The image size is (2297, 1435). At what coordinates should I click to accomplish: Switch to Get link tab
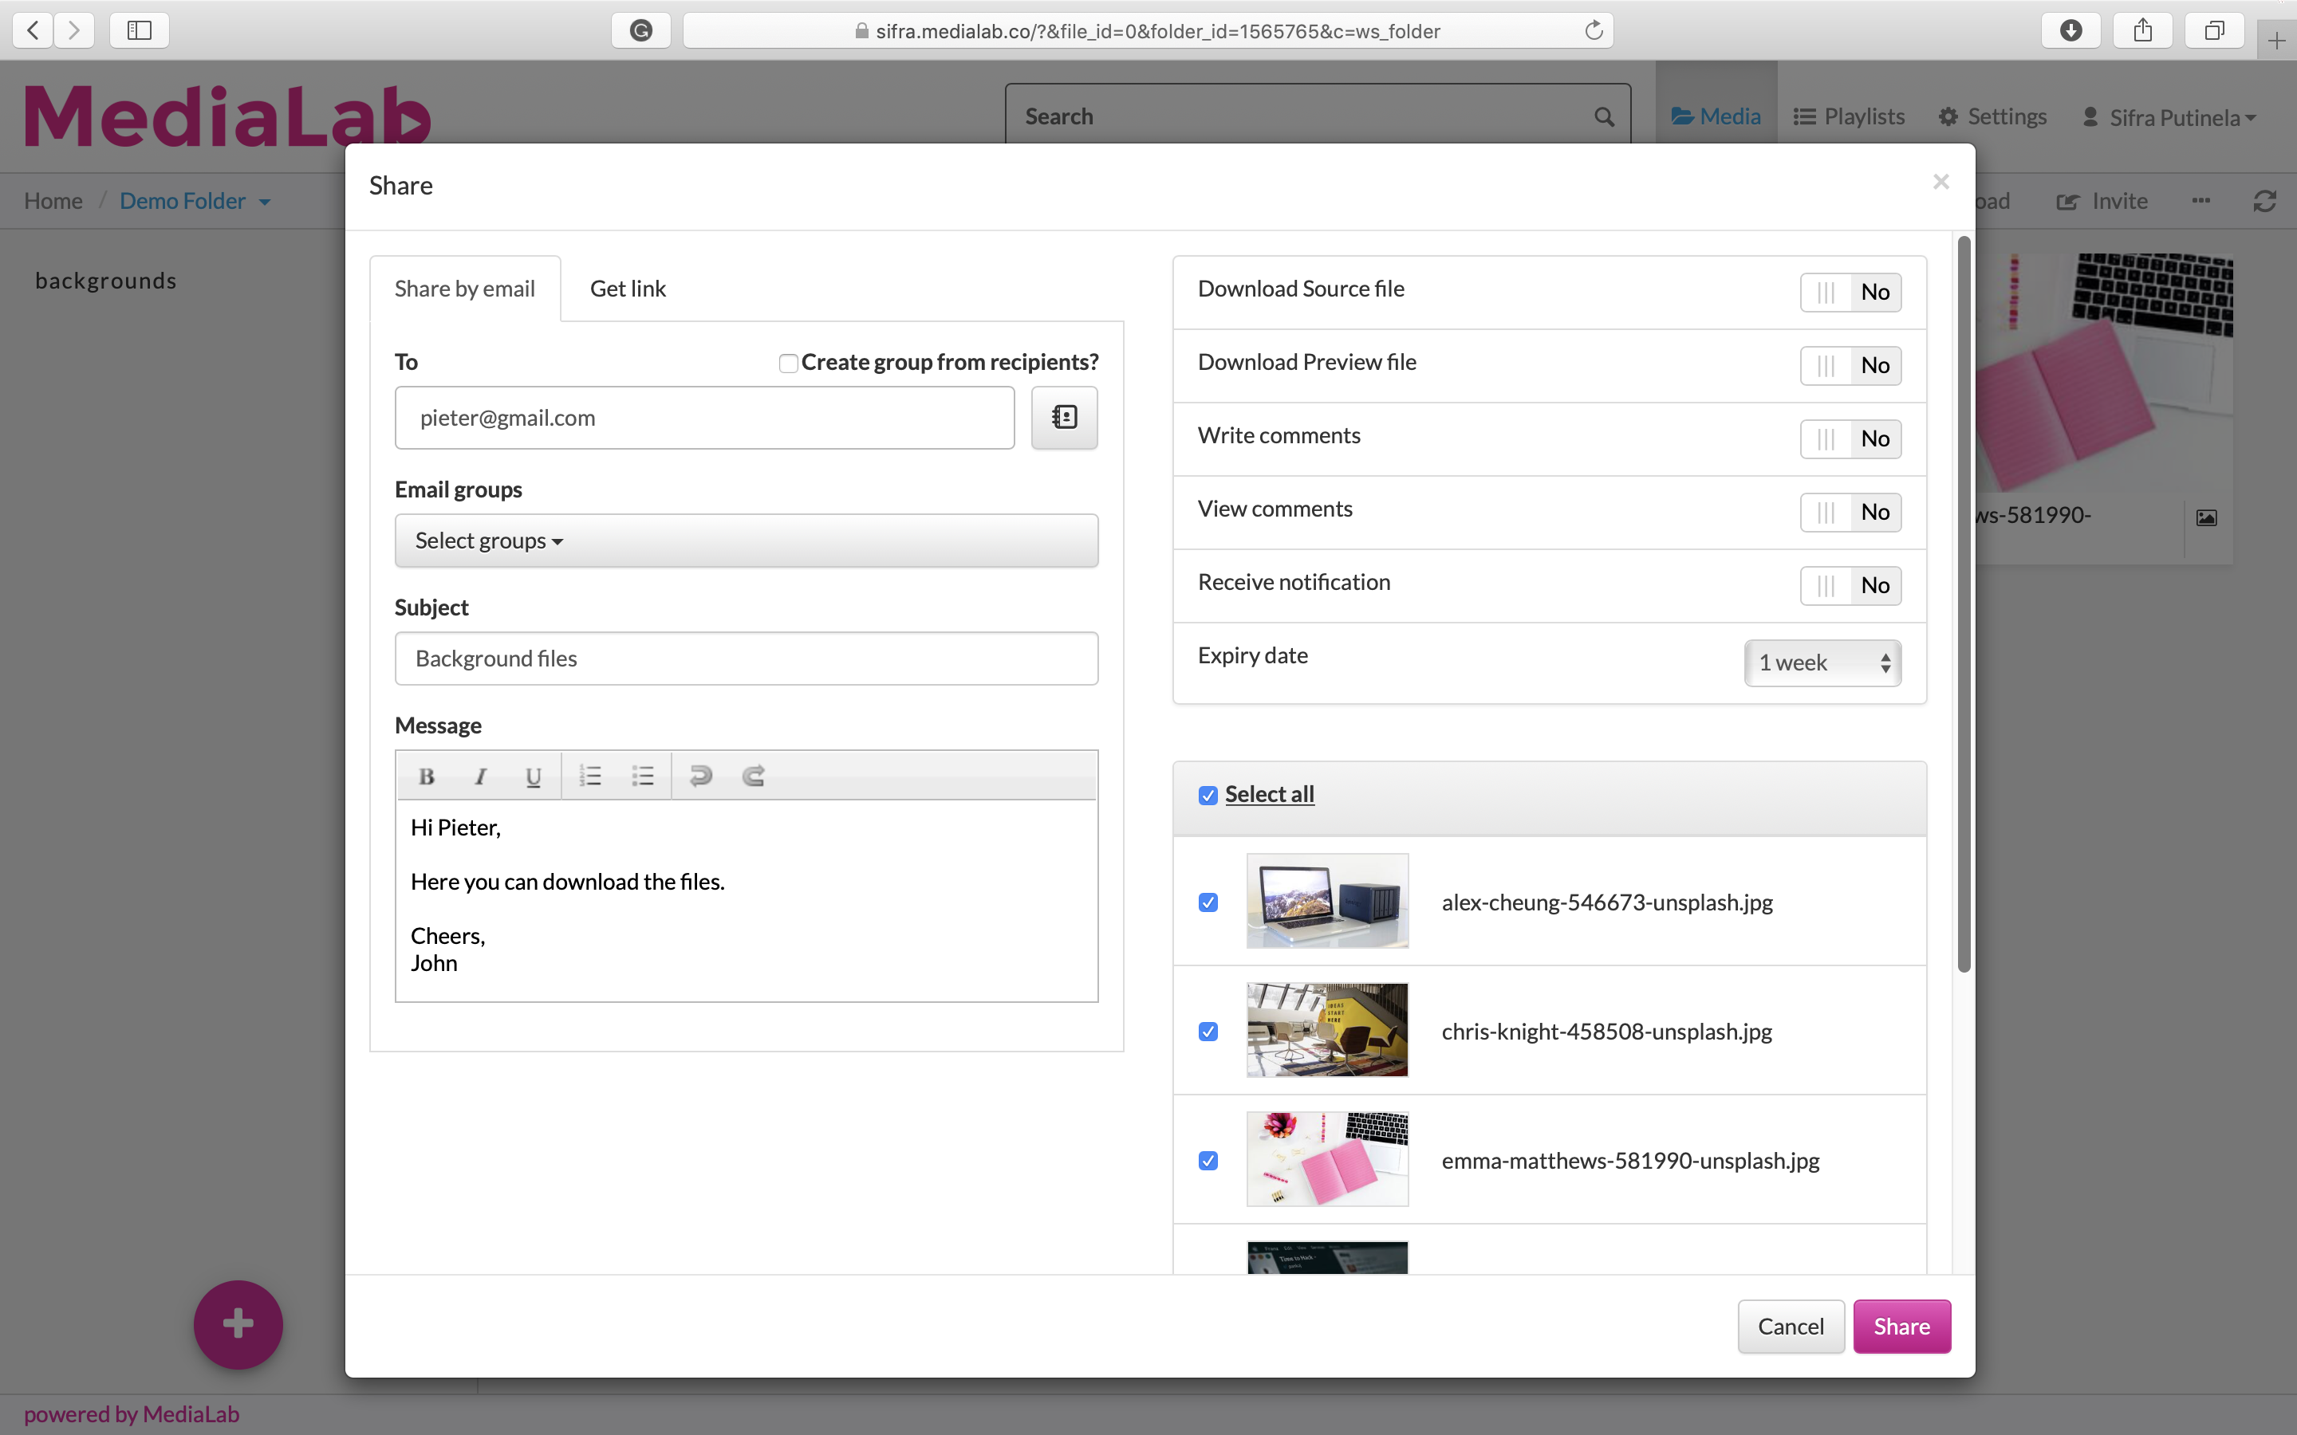coord(628,289)
